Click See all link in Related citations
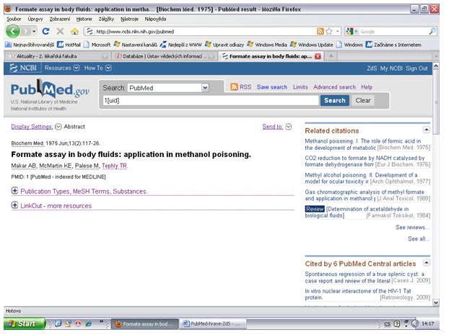The width and height of the screenshot is (449, 335). click(419, 238)
